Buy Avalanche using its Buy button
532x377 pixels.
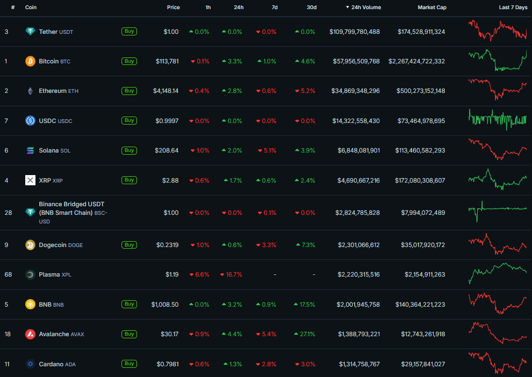click(x=130, y=334)
